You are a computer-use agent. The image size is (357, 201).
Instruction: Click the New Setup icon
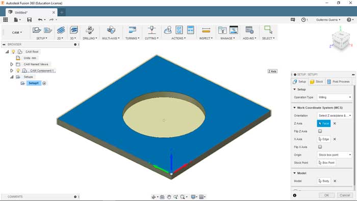[36, 30]
